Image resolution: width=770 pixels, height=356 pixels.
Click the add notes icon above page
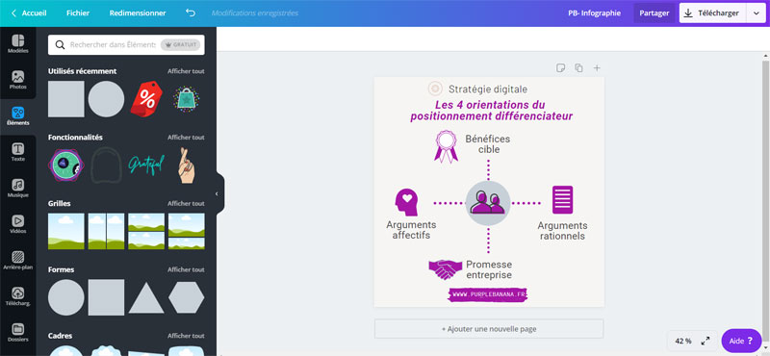coord(560,67)
